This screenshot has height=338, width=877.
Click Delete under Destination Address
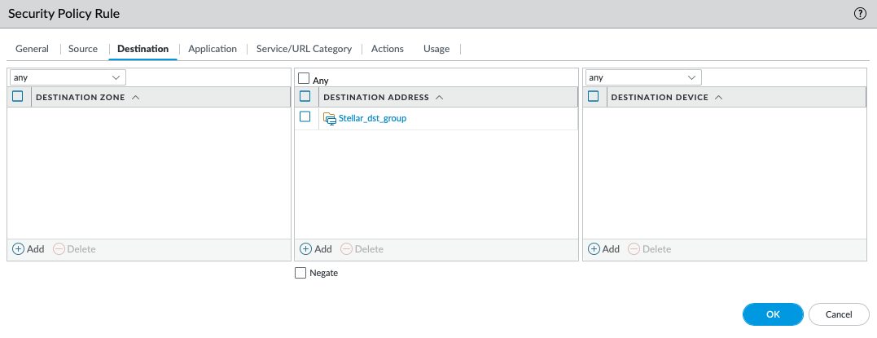pyautogui.click(x=362, y=248)
